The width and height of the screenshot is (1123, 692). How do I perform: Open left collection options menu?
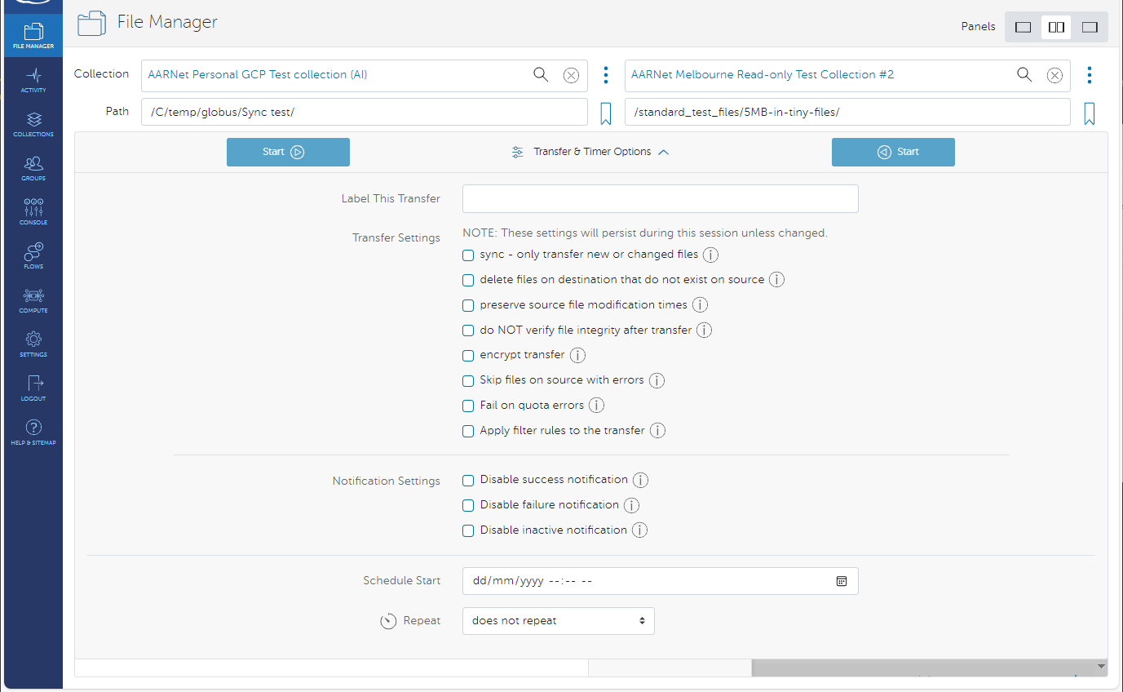click(x=605, y=75)
